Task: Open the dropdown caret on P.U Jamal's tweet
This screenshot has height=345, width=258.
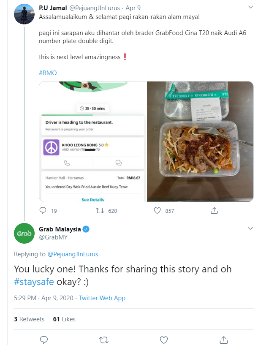Action: [x=251, y=7]
